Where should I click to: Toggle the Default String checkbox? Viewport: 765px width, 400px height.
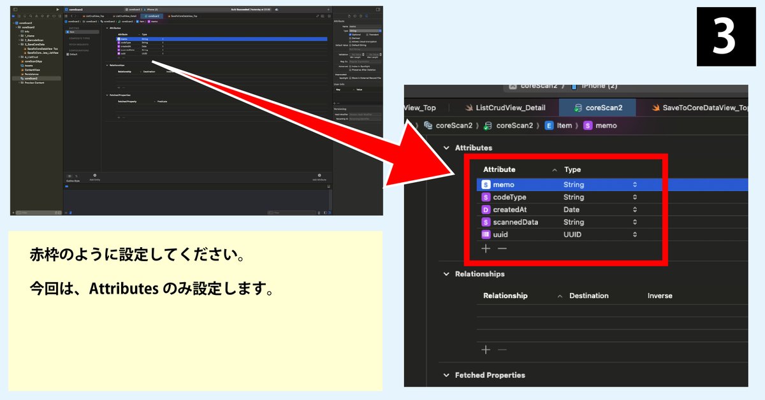click(x=350, y=45)
